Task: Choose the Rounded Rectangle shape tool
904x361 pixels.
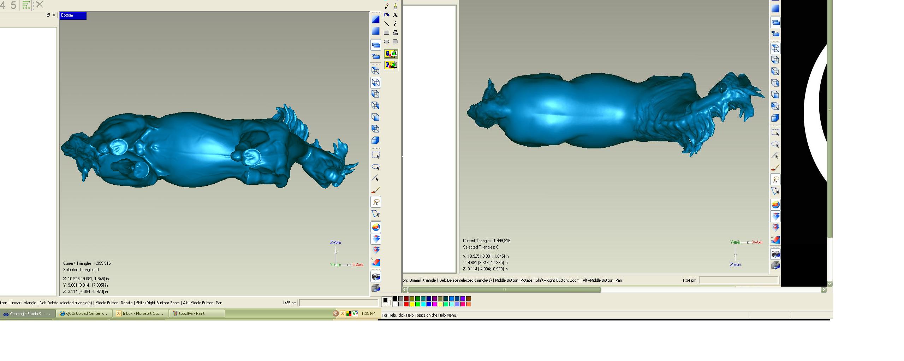Action: [x=395, y=41]
